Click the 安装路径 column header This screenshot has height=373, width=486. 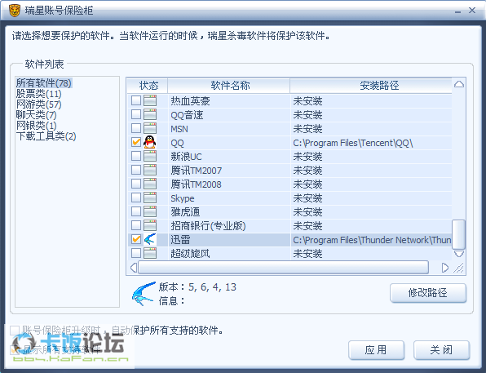tap(371, 86)
